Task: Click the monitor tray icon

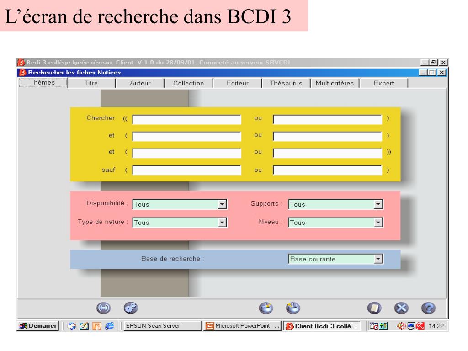Action: (x=411, y=325)
